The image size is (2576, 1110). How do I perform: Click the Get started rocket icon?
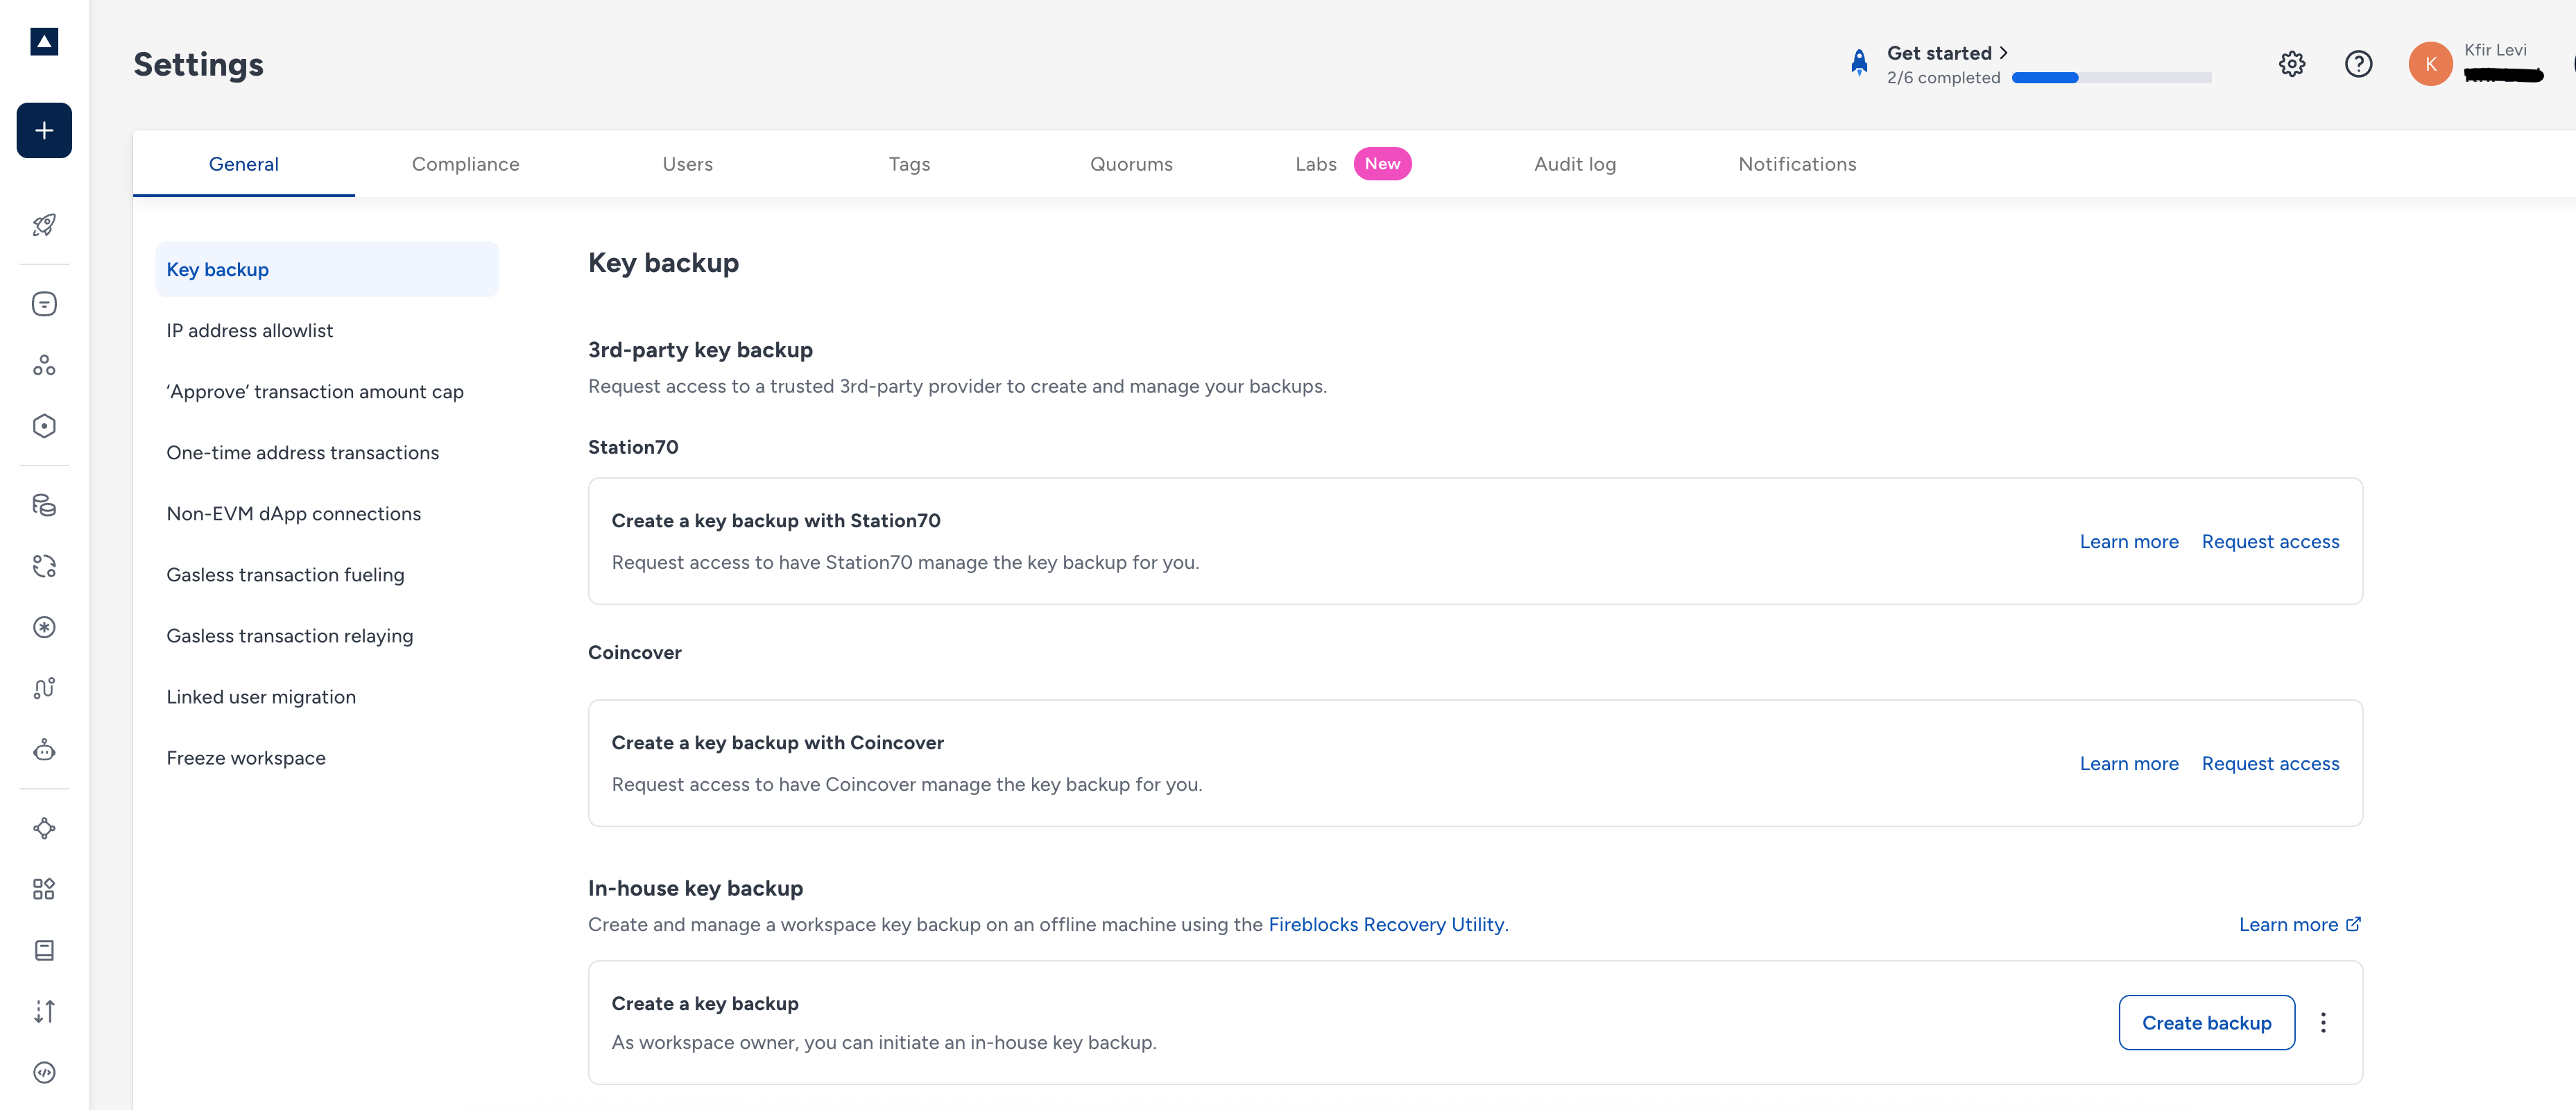pos(1859,63)
